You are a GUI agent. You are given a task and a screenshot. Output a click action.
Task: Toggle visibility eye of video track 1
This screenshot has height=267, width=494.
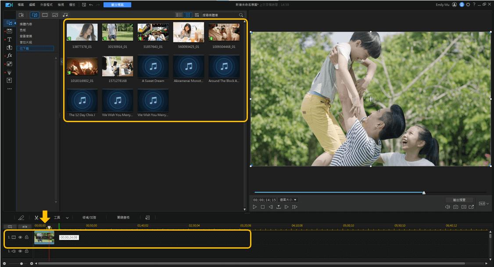tap(20, 237)
